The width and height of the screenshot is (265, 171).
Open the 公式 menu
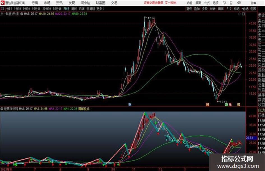coord(207,3)
